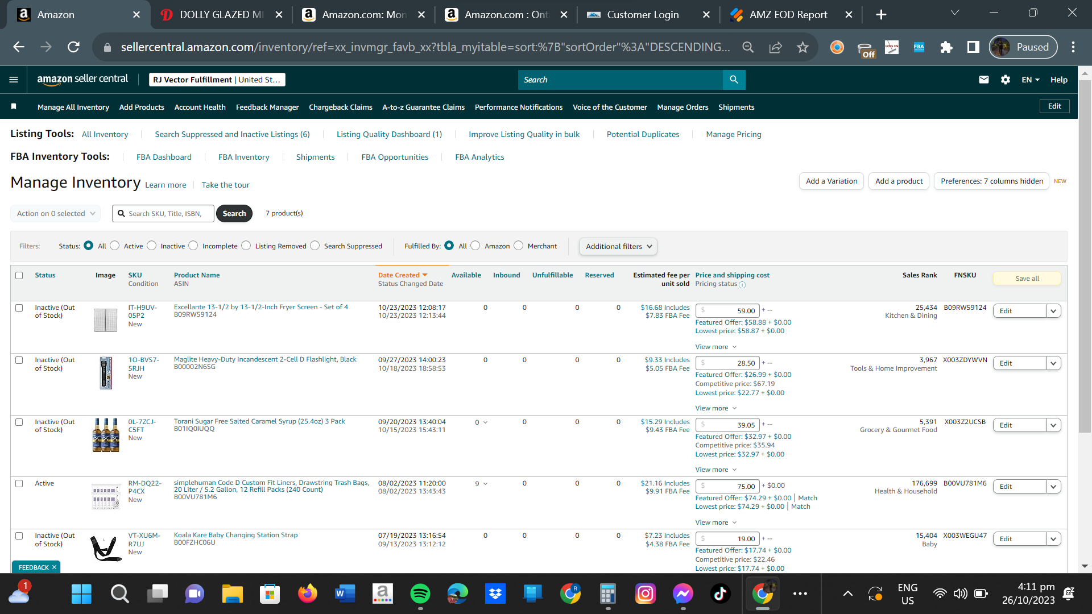1092x614 pixels.
Task: Reload the page with browser refresh icon
Action: [73, 47]
